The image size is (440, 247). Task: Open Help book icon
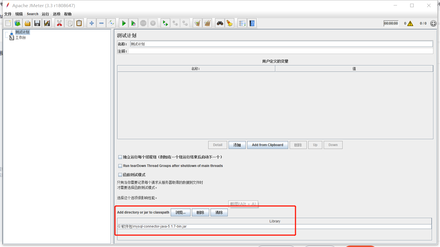(x=252, y=23)
